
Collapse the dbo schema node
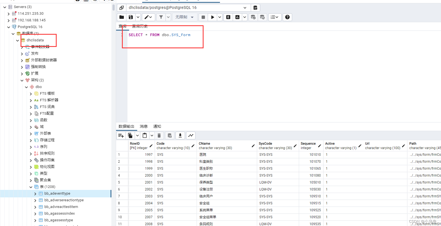tap(26, 87)
